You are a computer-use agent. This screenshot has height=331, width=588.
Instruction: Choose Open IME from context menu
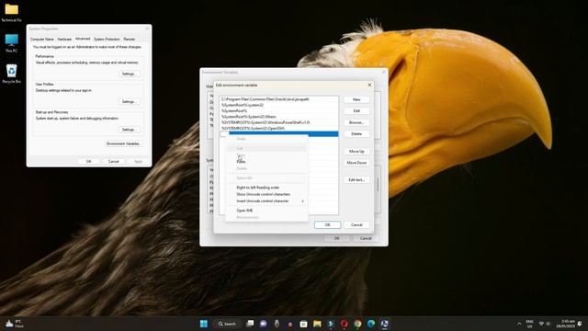click(x=266, y=211)
